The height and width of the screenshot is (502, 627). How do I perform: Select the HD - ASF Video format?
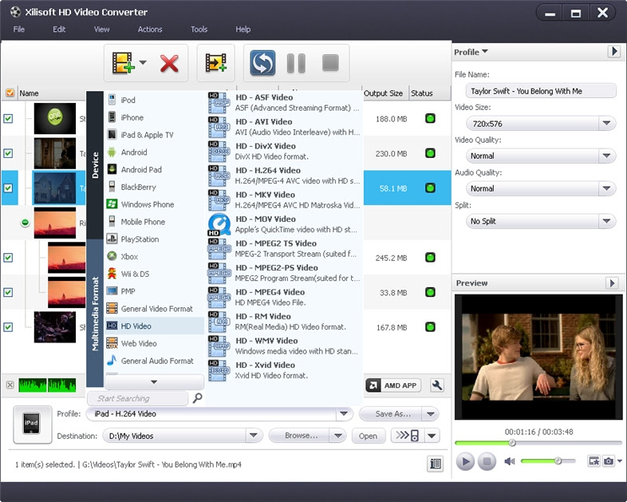click(284, 102)
